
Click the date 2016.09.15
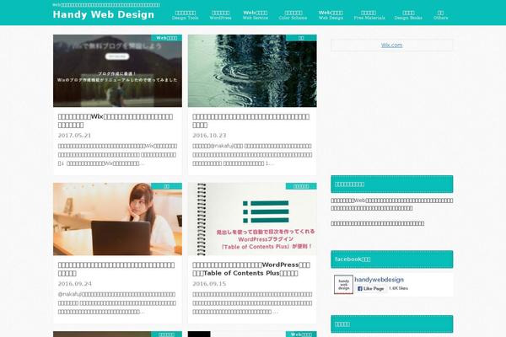click(209, 284)
